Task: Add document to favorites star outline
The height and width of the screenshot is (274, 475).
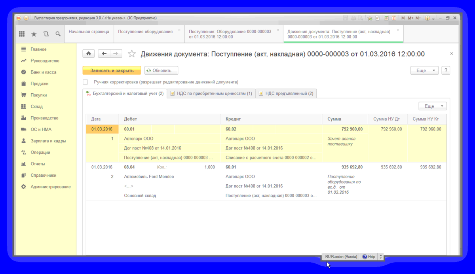Action: [x=132, y=54]
